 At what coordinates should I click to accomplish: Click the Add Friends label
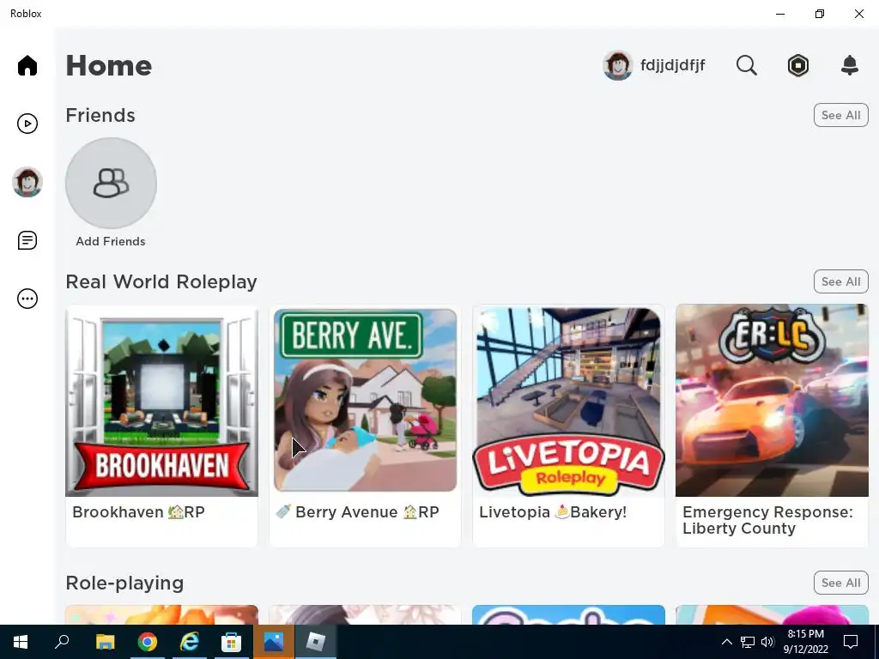click(111, 241)
